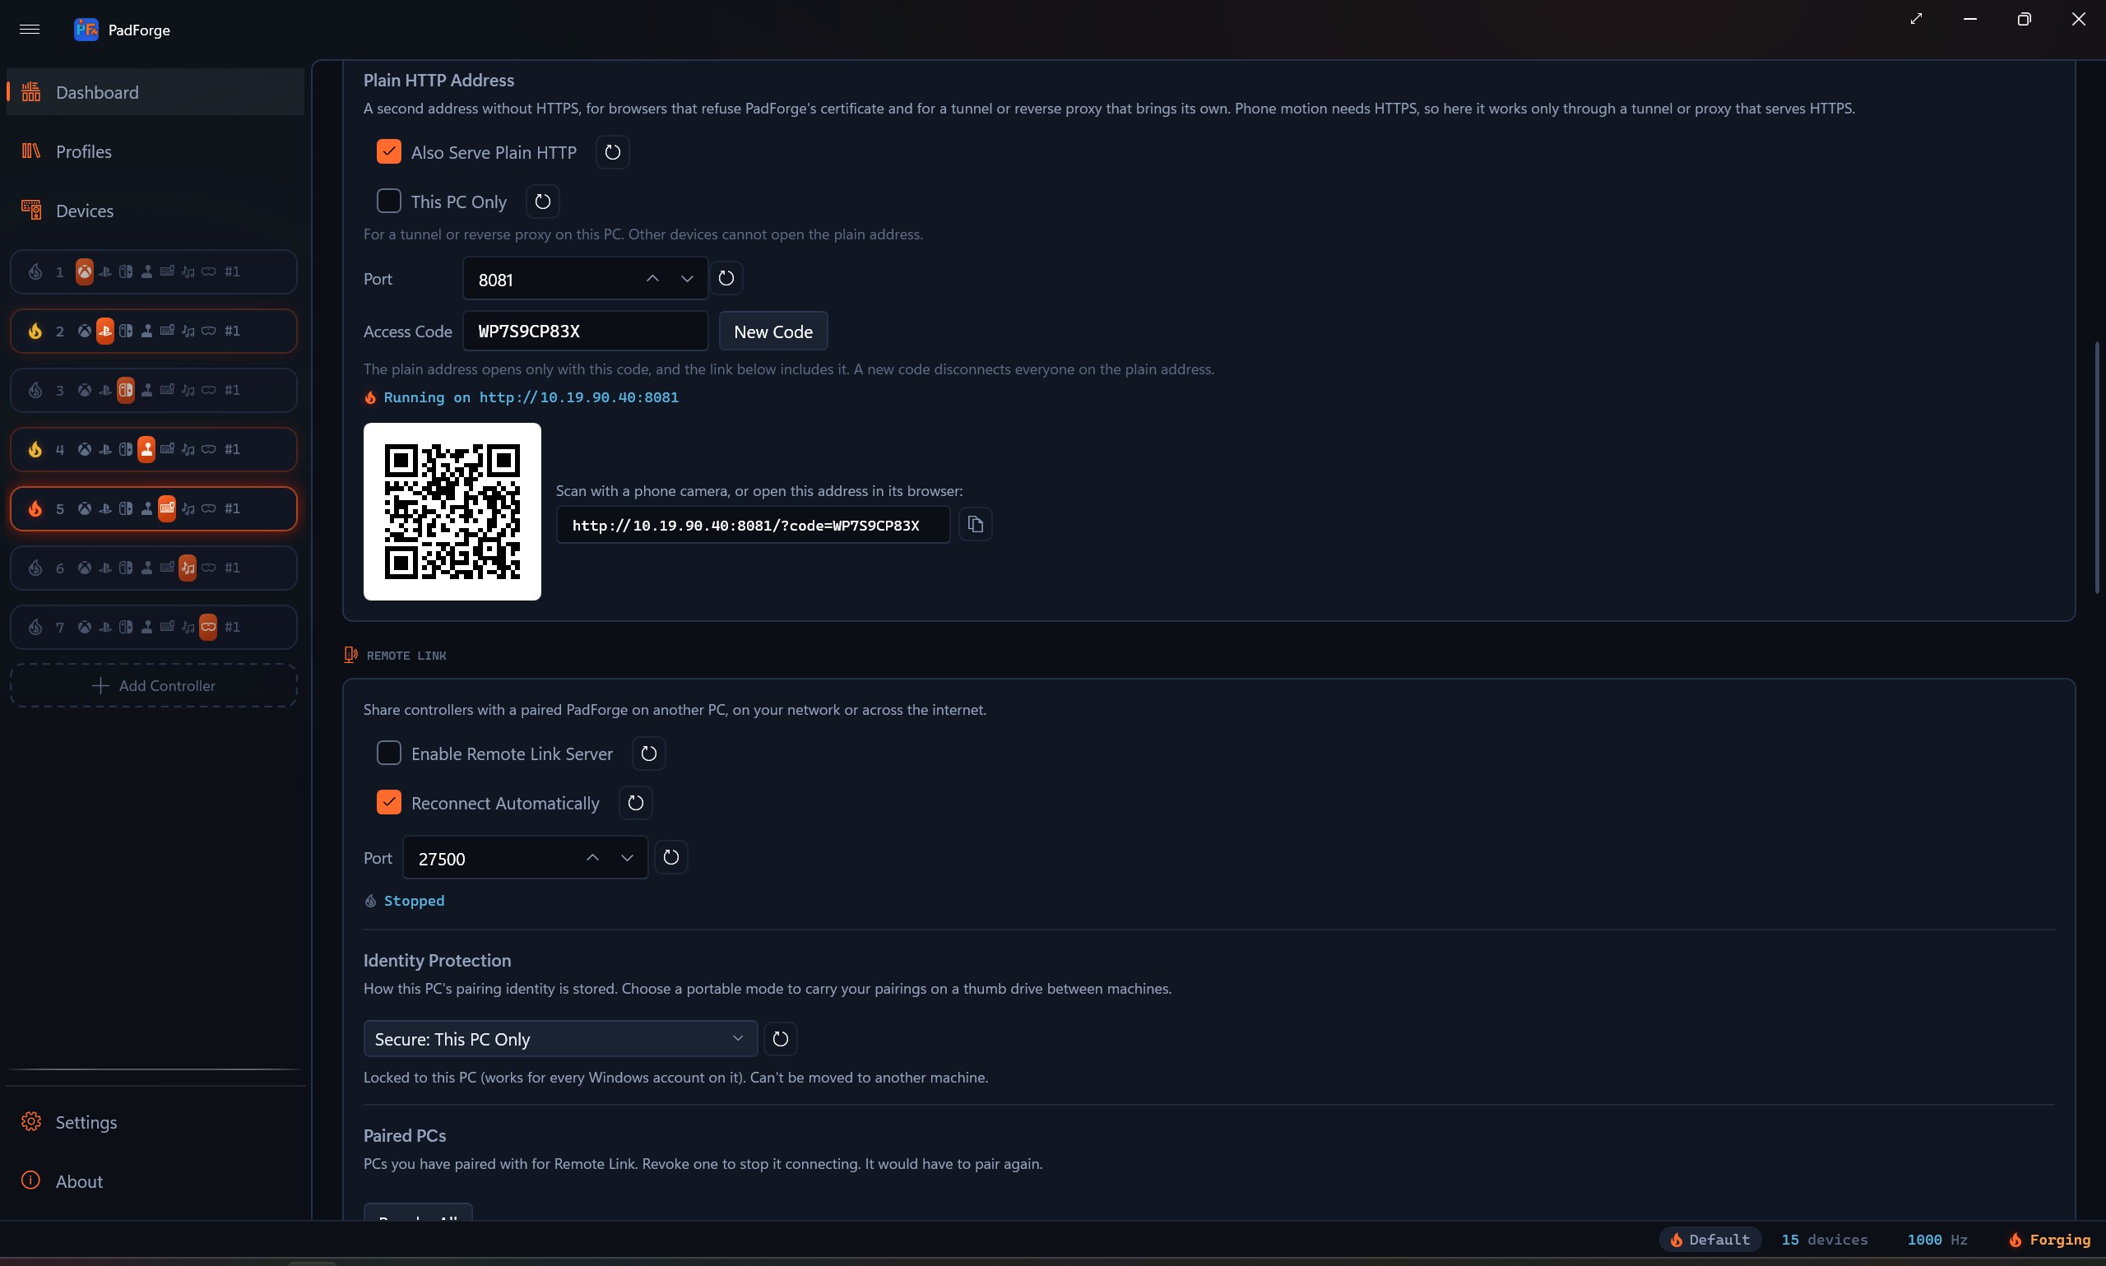
Task: Open Secure: This PC Only dropdown
Action: point(560,1039)
